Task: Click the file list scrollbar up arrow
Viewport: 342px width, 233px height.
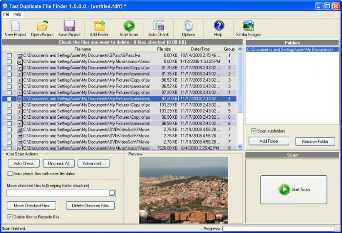Action: [x=240, y=49]
